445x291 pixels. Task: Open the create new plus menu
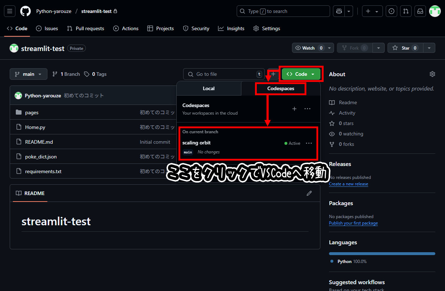pyautogui.click(x=372, y=11)
